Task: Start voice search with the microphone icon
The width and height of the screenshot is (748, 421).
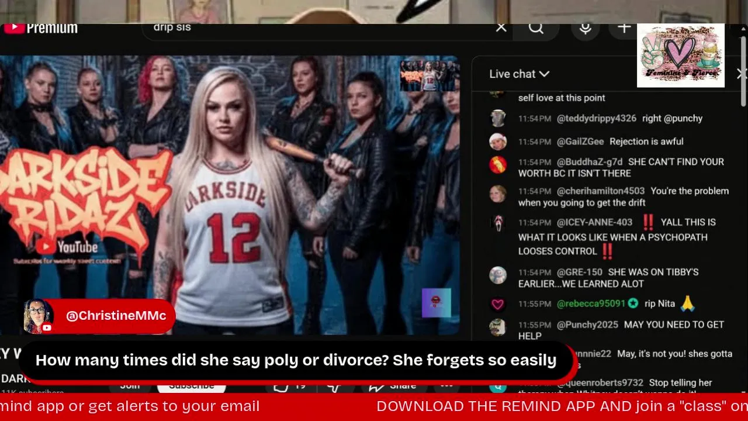Action: [585, 27]
